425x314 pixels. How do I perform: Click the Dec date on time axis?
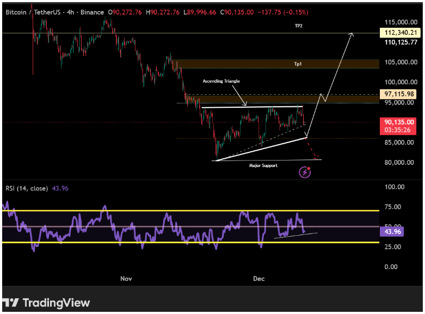(x=259, y=279)
